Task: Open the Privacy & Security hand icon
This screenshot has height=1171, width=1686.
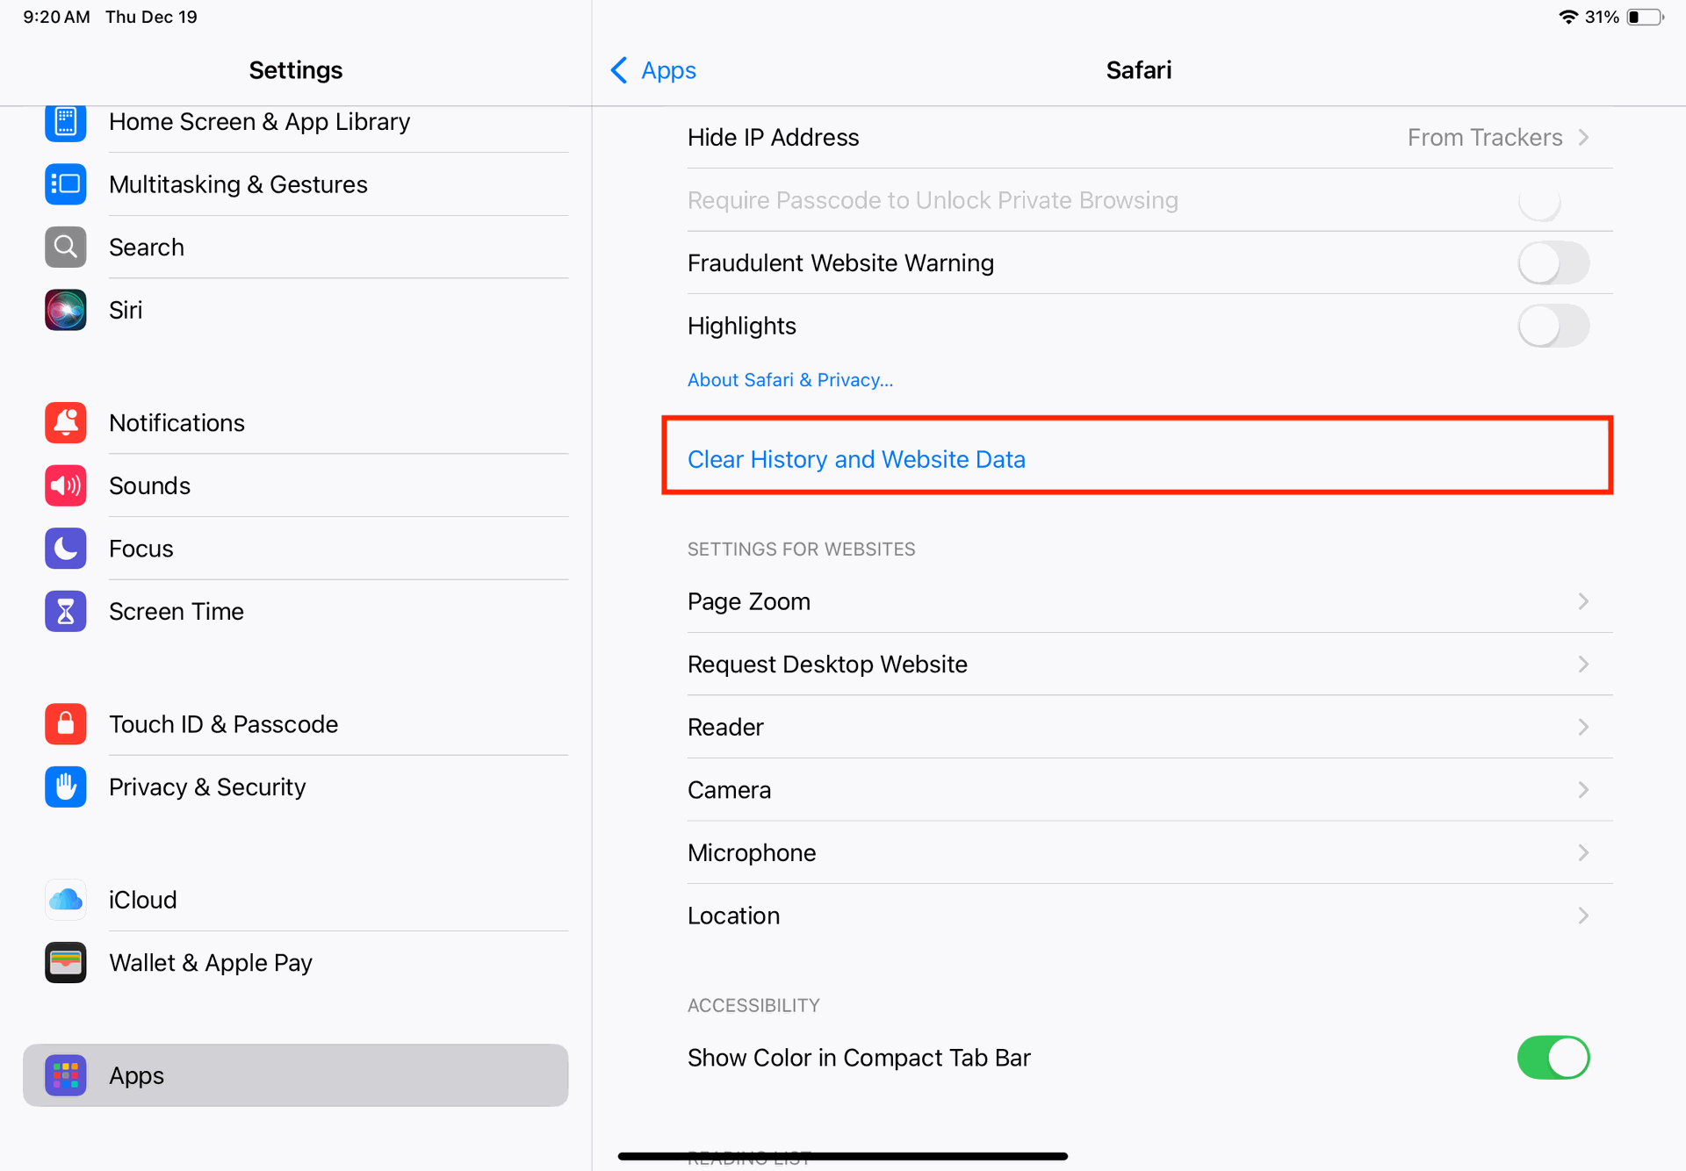Action: coord(66,787)
